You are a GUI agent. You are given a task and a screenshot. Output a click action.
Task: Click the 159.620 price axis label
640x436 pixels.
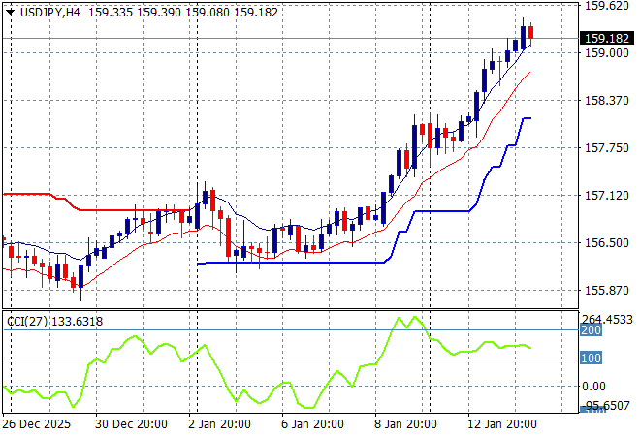pos(607,5)
